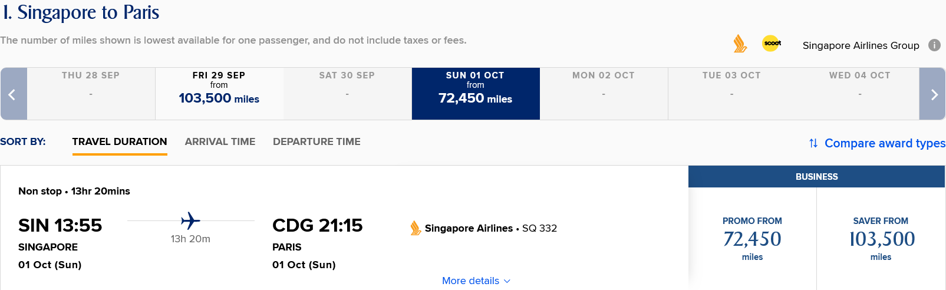
Task: Click the airplane icon on flight route
Action: pos(190,221)
